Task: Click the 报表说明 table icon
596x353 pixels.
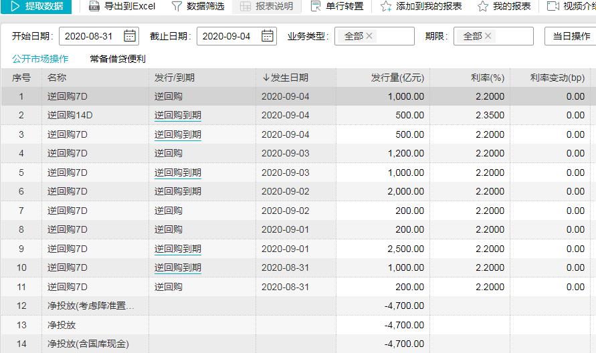Action: click(x=245, y=6)
